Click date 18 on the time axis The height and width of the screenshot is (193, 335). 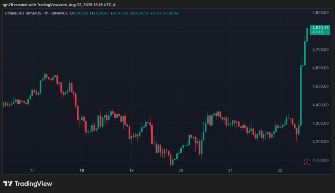tap(82, 170)
